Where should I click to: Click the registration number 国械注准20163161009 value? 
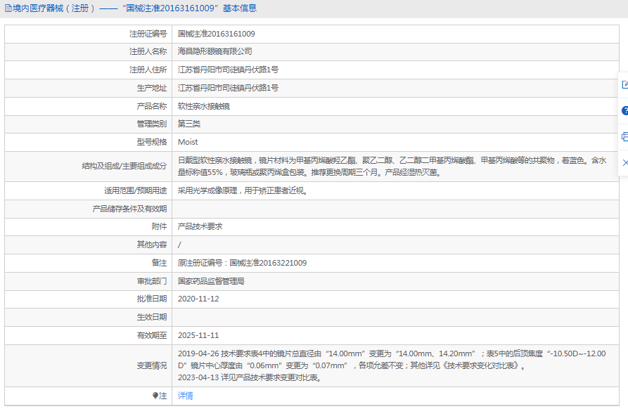216,34
